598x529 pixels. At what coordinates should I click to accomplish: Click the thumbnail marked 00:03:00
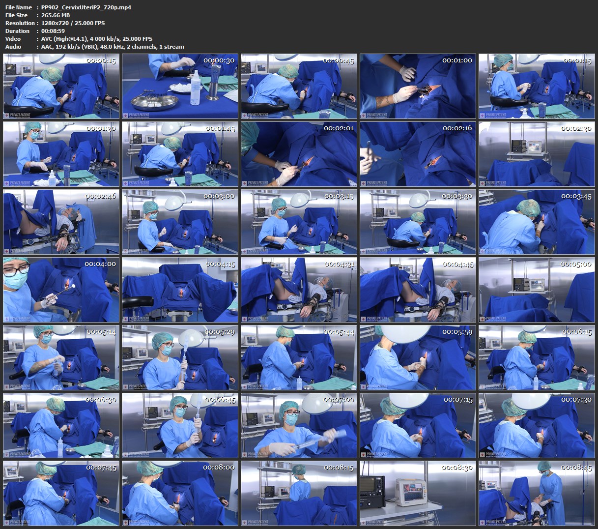click(180, 222)
